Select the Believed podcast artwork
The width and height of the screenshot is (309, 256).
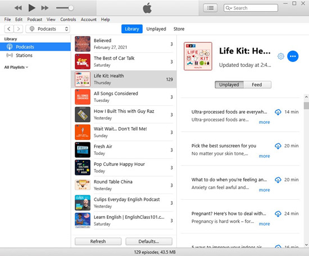(83, 44)
